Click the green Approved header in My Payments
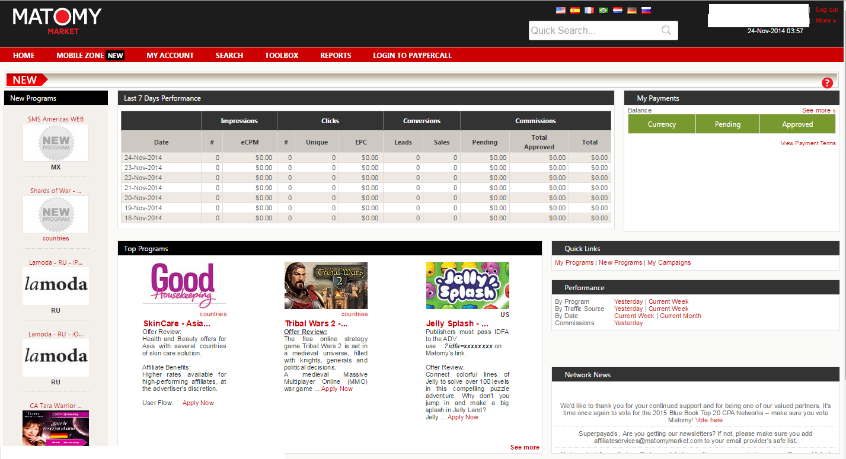 click(797, 124)
